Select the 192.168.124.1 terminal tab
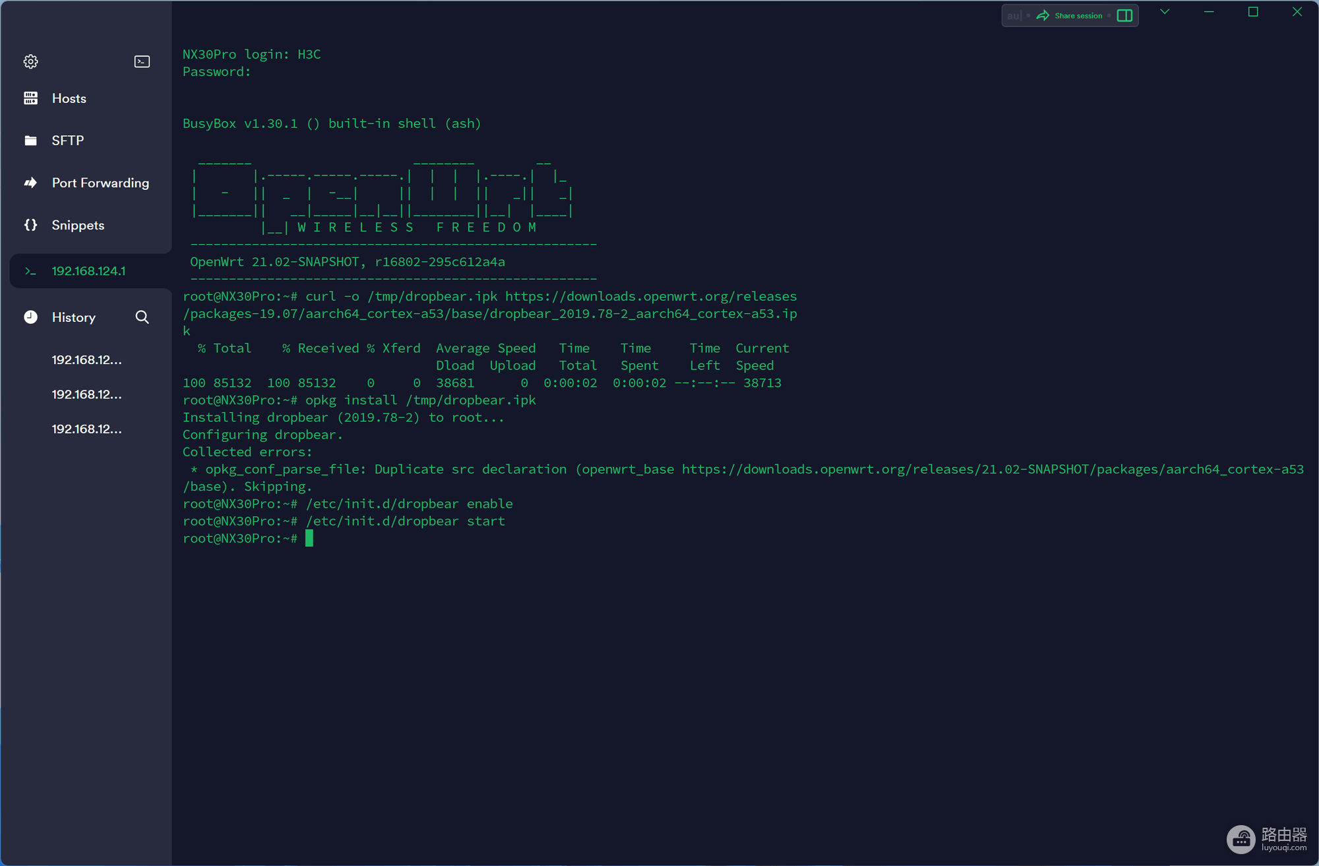Image resolution: width=1319 pixels, height=866 pixels. [88, 271]
